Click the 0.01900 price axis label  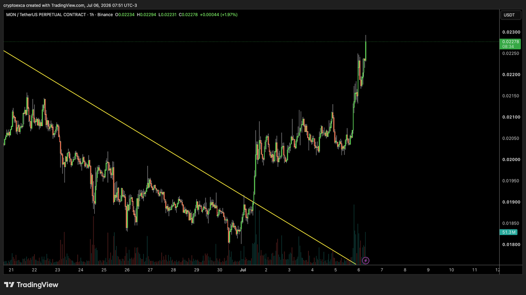pyautogui.click(x=511, y=202)
